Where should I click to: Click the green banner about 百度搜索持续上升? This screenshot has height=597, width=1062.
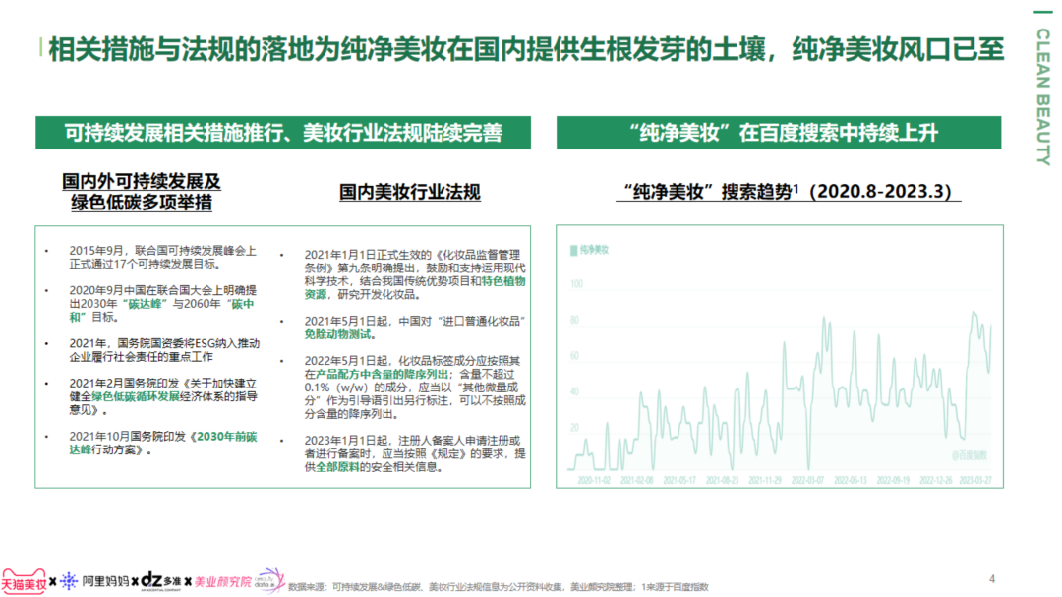coord(779,133)
